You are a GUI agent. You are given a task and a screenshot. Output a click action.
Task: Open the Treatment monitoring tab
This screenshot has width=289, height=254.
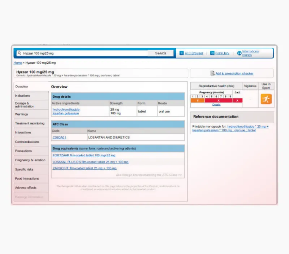click(31, 123)
